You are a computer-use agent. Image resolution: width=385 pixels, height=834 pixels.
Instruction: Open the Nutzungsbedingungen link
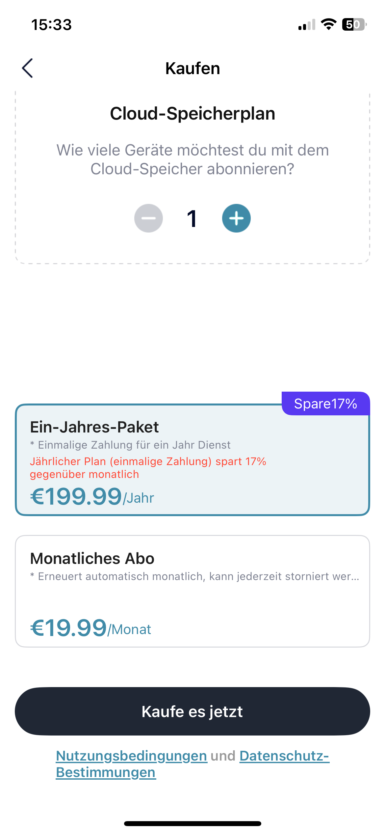point(132,756)
